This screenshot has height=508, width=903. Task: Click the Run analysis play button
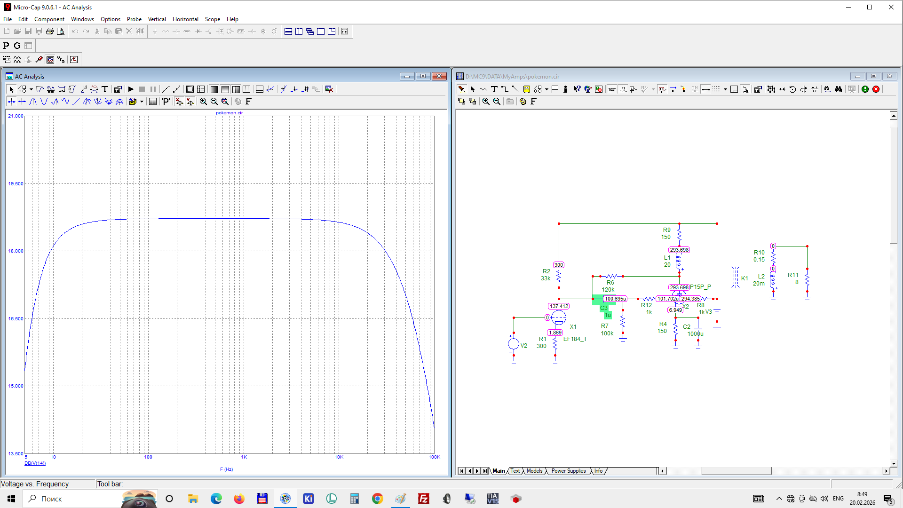131,89
